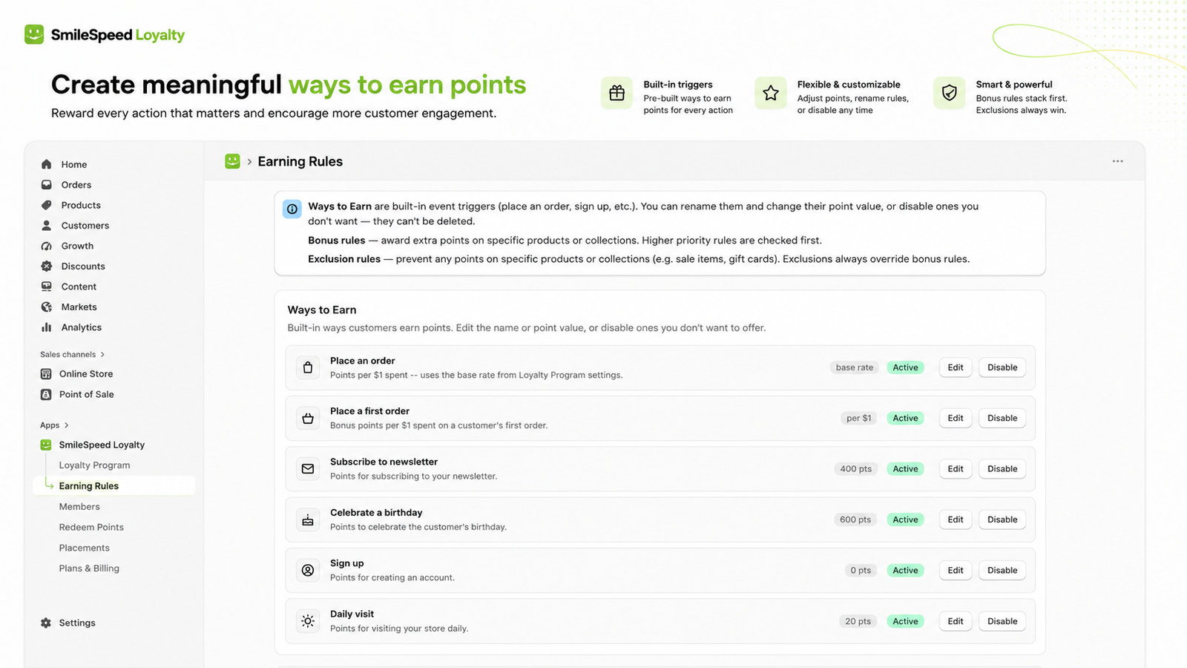Click the Active badge on Place a first order

point(905,419)
